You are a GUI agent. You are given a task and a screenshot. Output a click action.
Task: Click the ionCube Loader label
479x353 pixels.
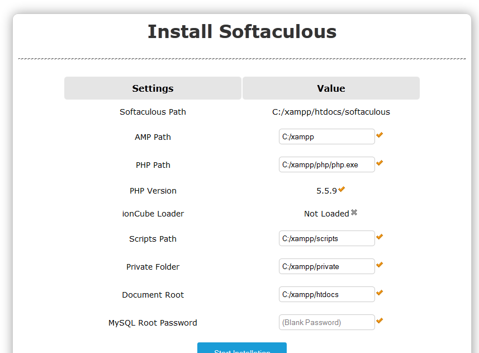pos(153,214)
